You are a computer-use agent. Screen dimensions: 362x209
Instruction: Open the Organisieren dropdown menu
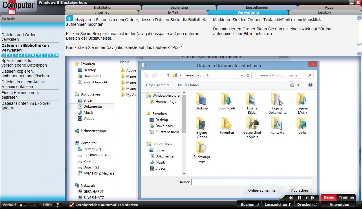pos(158,85)
